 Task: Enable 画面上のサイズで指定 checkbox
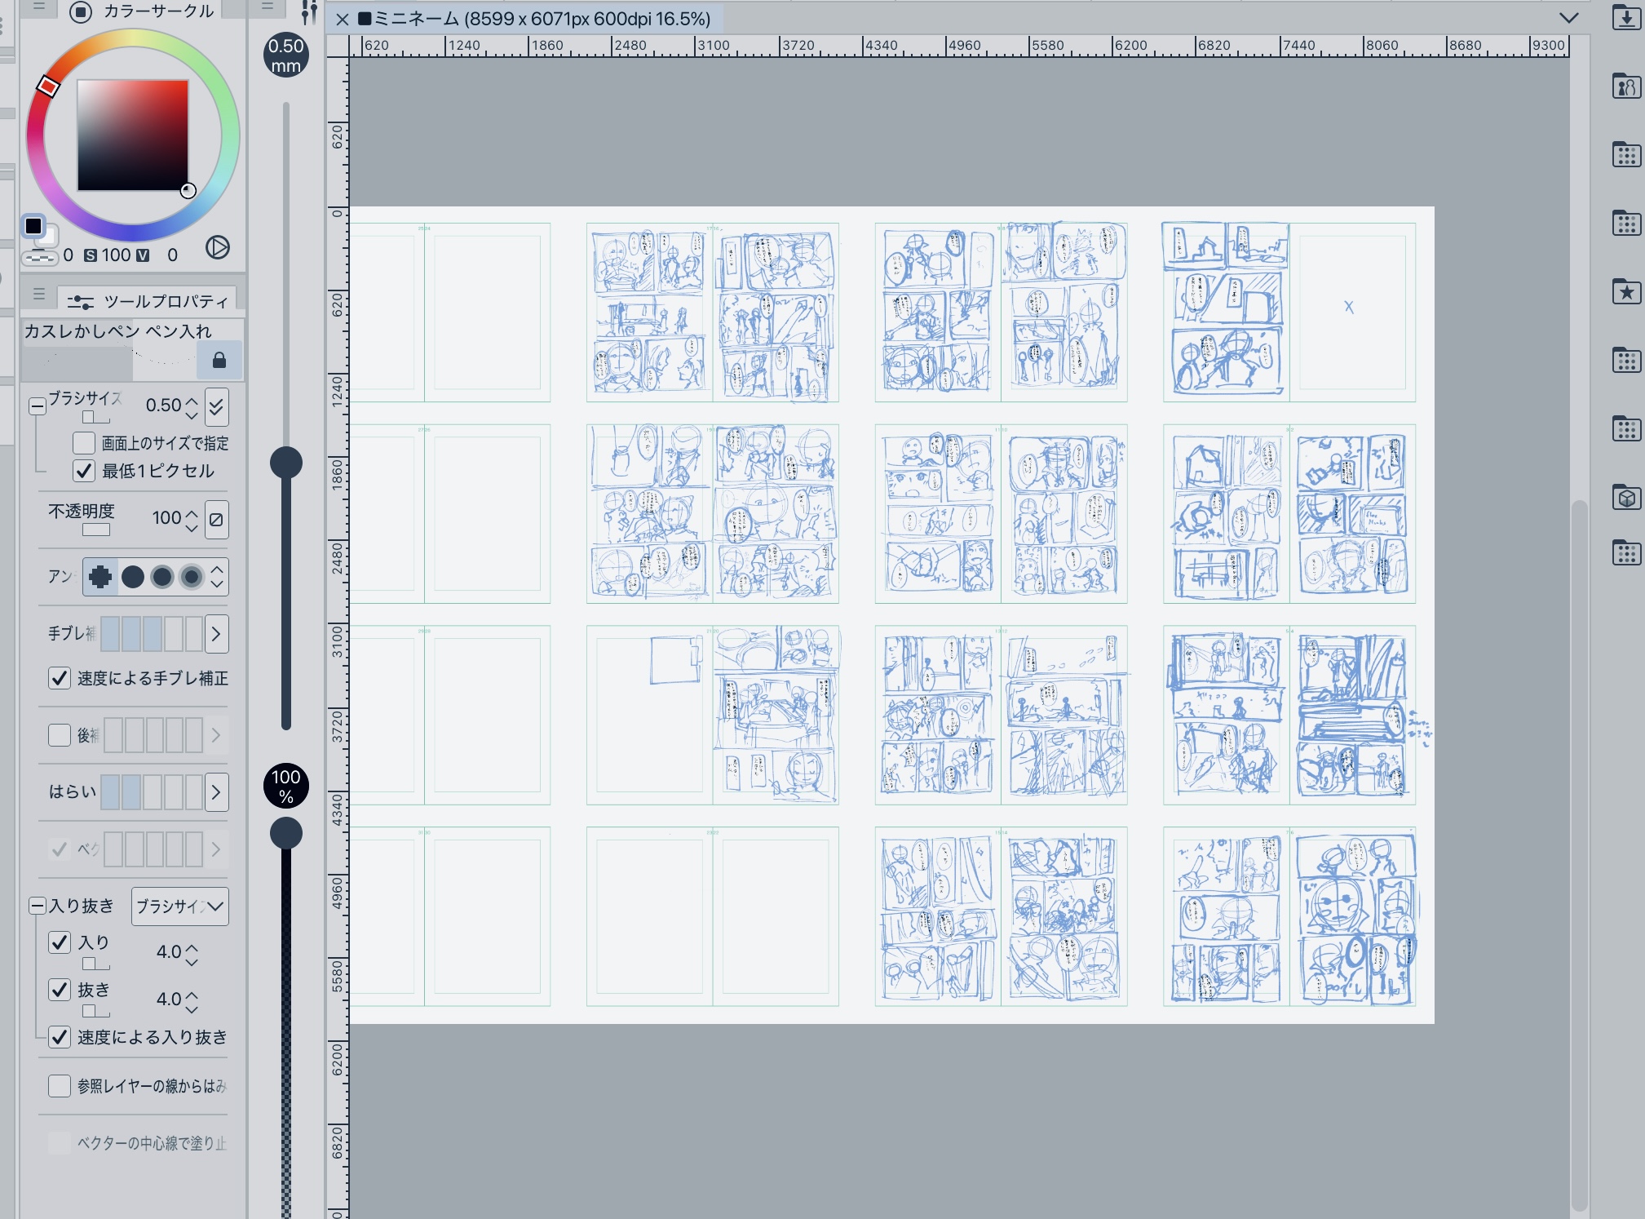84,443
